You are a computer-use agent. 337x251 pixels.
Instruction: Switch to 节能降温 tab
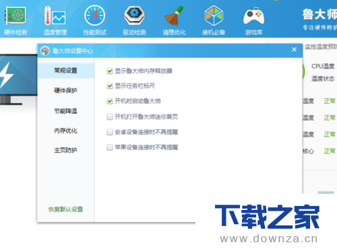66,111
